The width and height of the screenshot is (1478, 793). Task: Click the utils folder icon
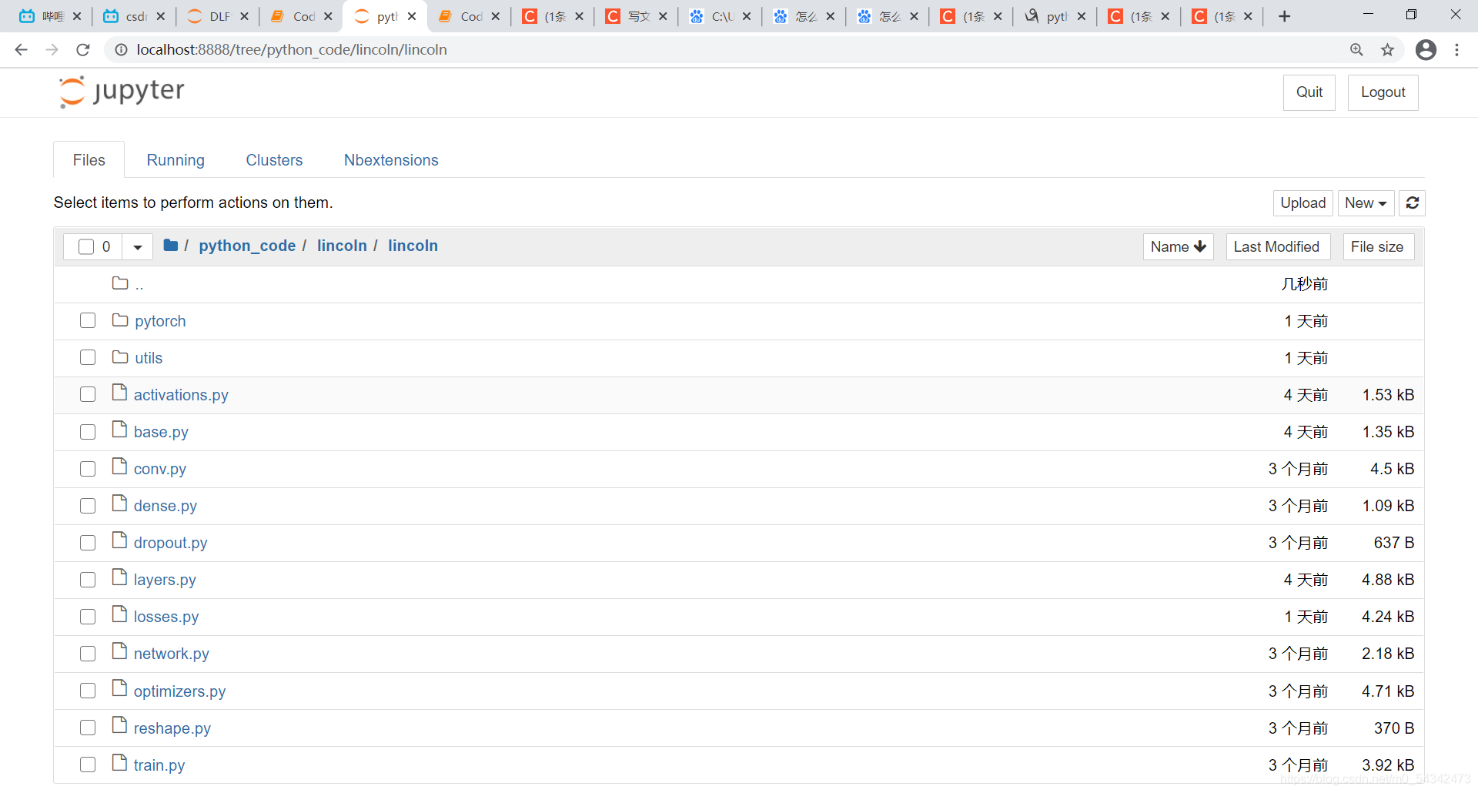click(119, 356)
